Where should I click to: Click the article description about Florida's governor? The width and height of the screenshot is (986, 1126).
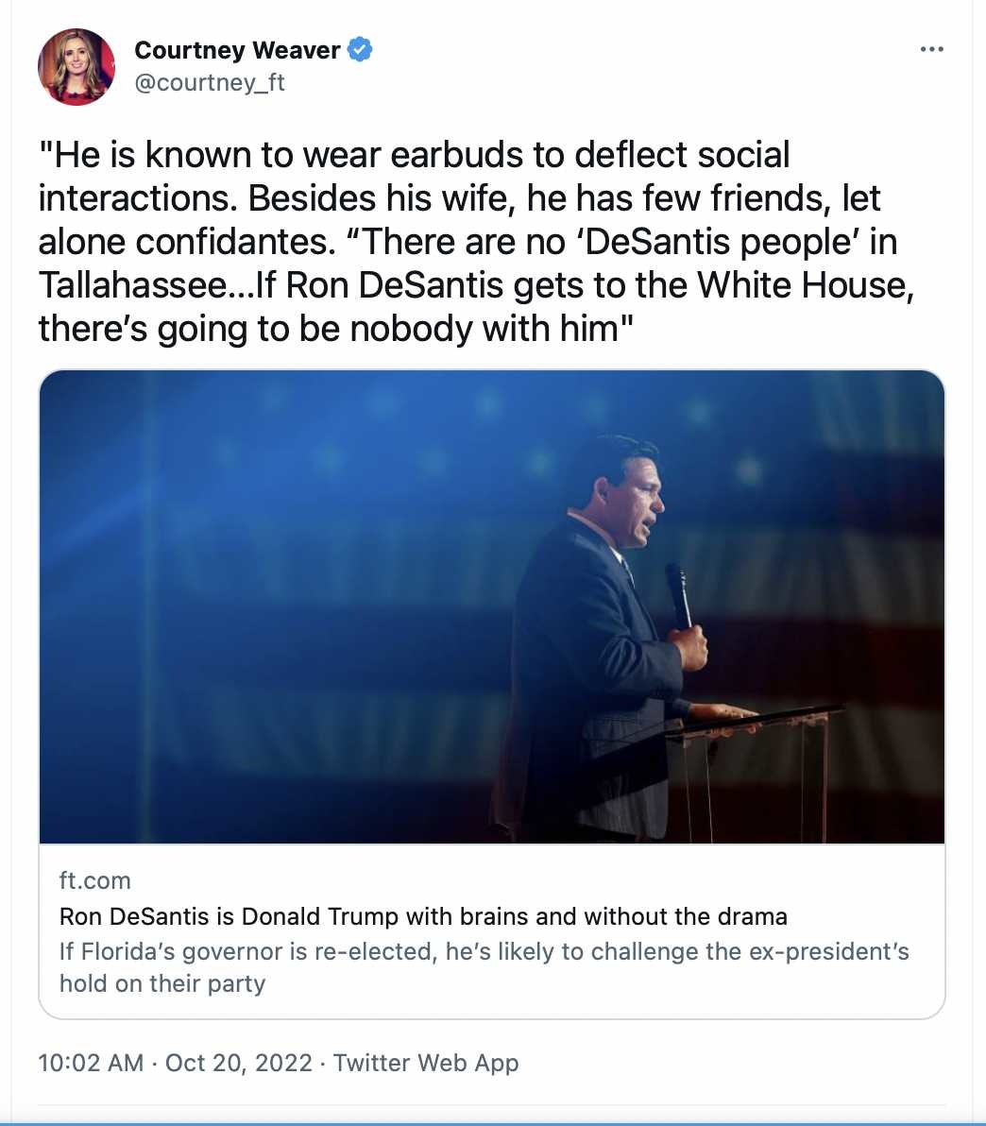point(484,967)
